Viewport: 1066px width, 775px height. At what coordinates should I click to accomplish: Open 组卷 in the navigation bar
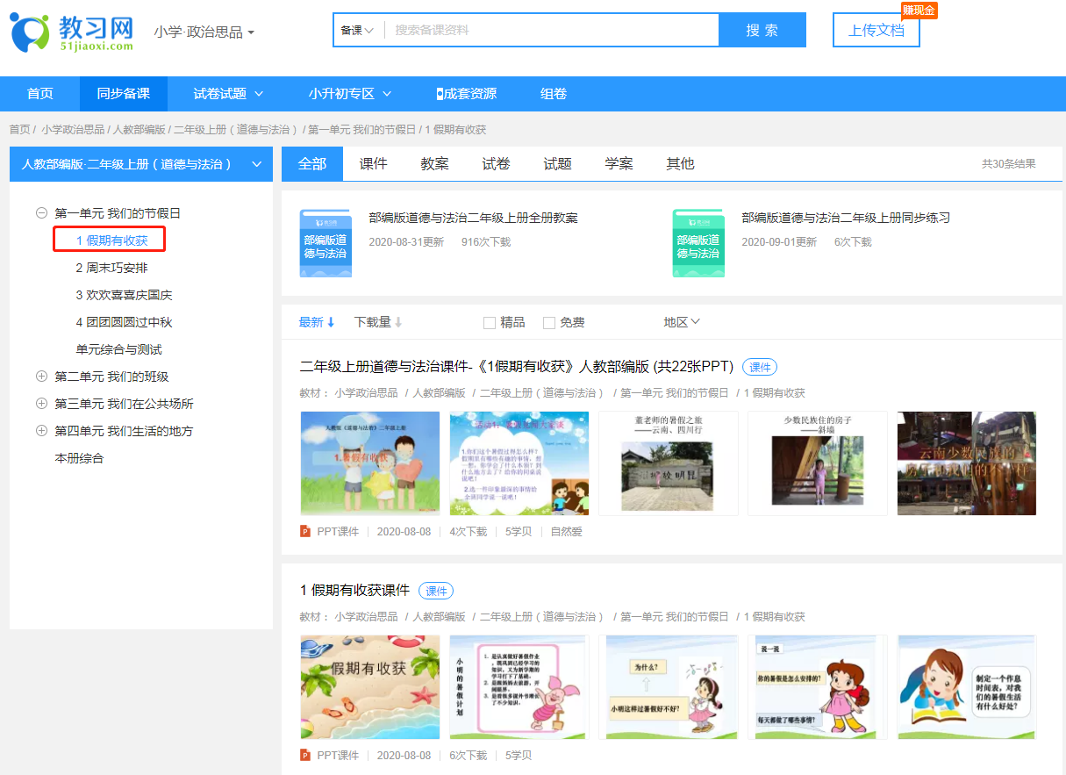(x=554, y=93)
